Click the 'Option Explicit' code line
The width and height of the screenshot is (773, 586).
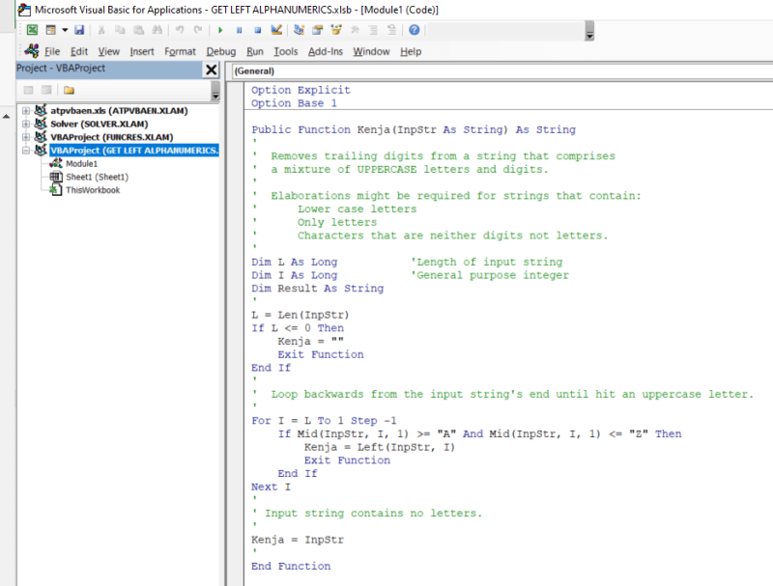pos(301,90)
